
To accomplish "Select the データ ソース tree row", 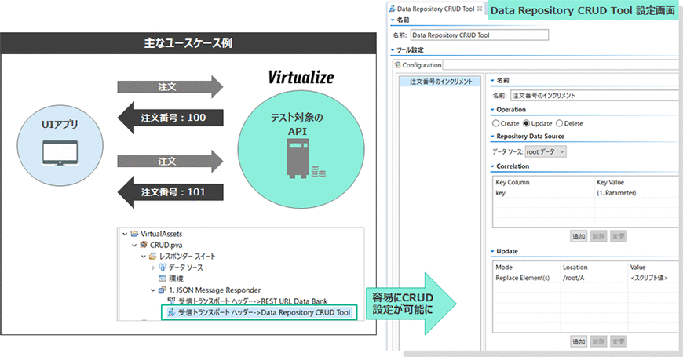I will coord(185,268).
